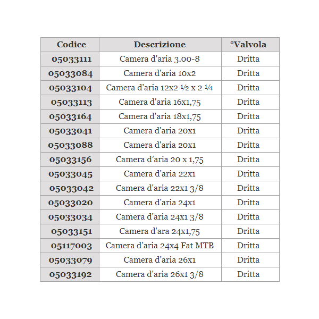The height and width of the screenshot is (319, 319).
Task: Select product code 05033045
Action: click(x=70, y=174)
